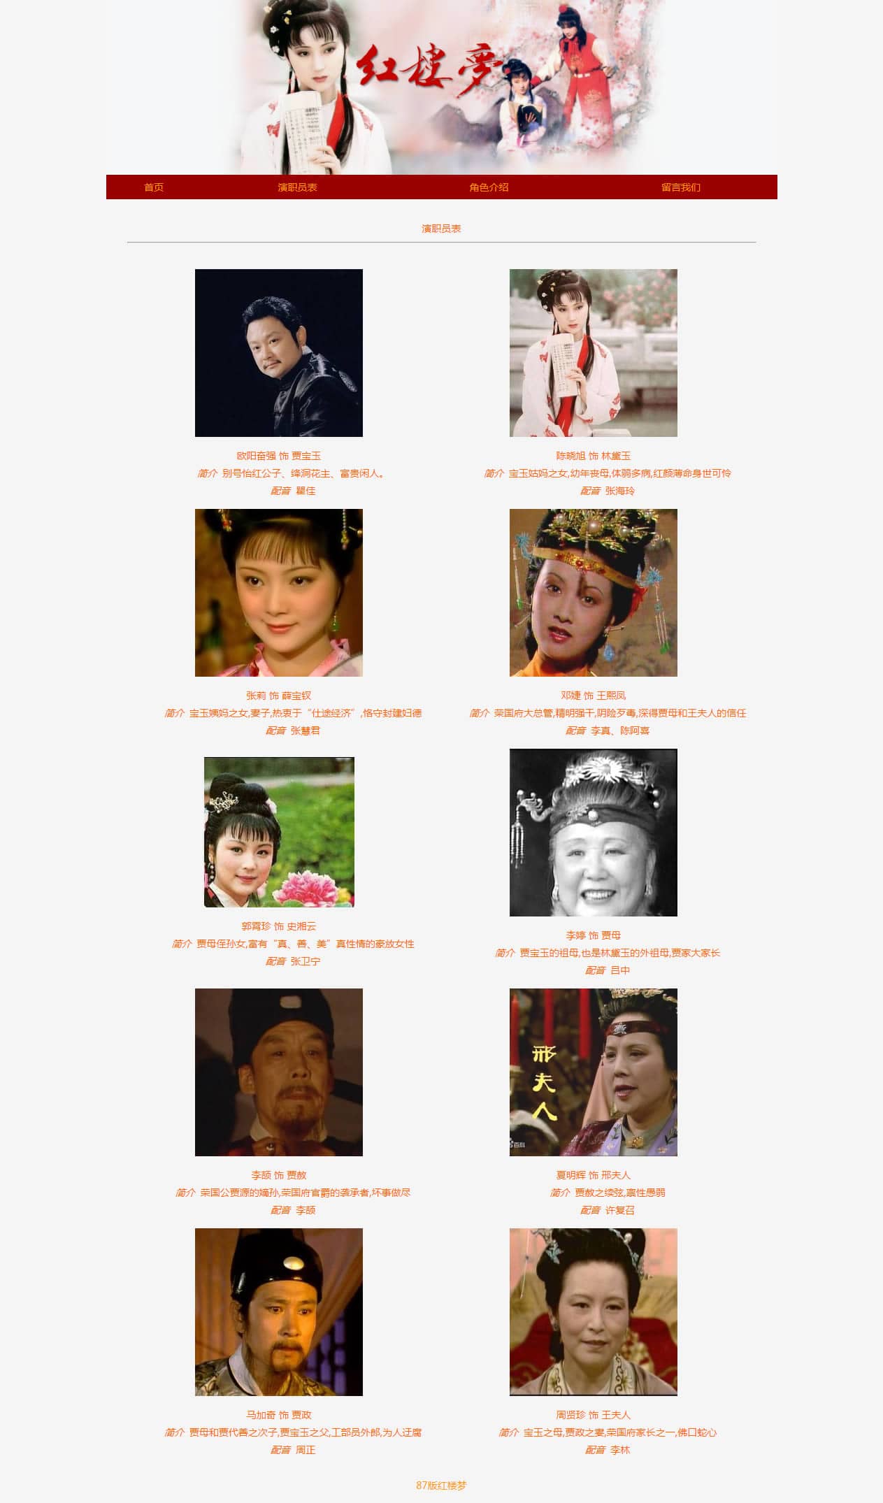Open the 角色介绍 page
This screenshot has width=883, height=1503.
489,187
